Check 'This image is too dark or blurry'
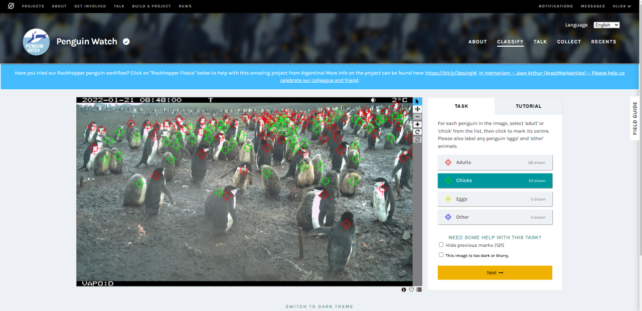Screen dimensions: 642x311 (441, 255)
